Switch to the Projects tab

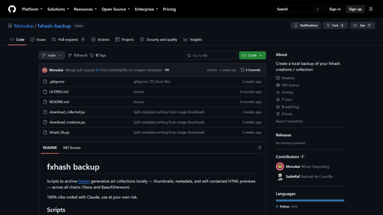(125, 40)
